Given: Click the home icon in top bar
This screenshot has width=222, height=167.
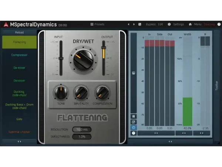Looking at the screenshot, I should tap(190, 24).
